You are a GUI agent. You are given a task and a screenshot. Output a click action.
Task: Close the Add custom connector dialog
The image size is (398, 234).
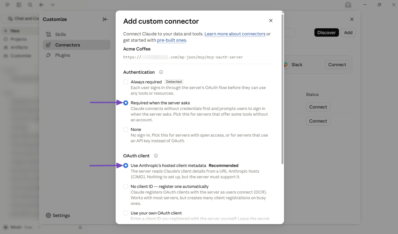(271, 20)
